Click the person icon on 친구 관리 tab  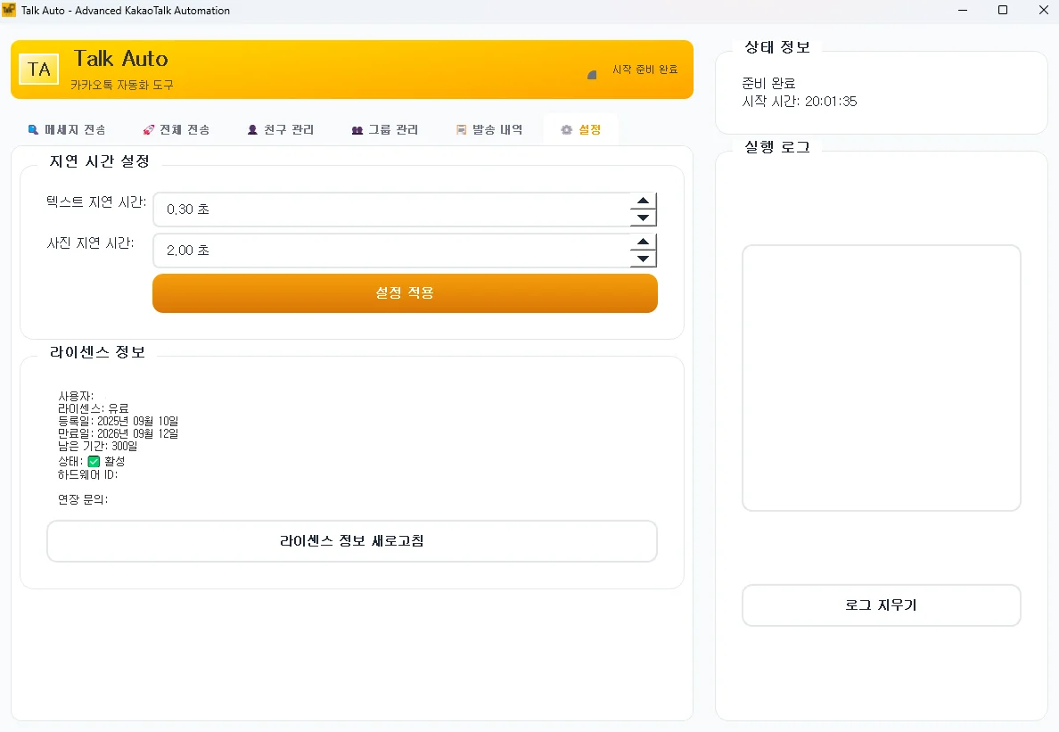coord(252,129)
